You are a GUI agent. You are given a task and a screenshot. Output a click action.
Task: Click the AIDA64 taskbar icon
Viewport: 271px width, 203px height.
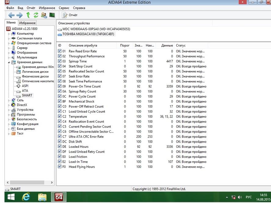(x=59, y=197)
